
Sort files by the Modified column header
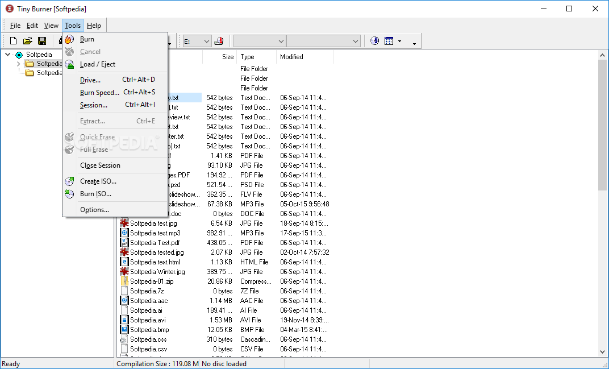[x=305, y=57]
